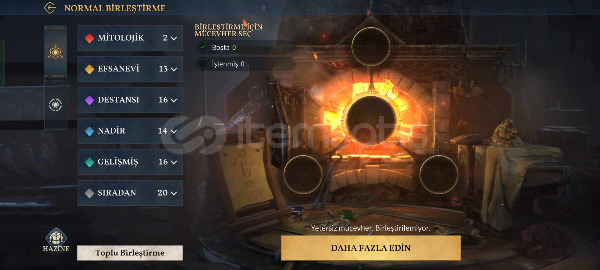
Task: Go back with the arrow icon
Action: coord(50,8)
